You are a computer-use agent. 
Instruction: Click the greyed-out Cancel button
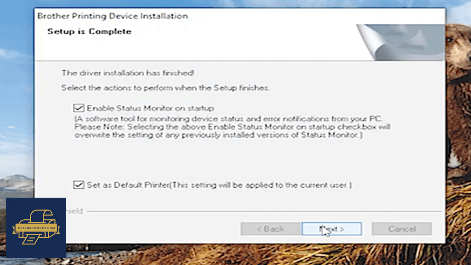click(401, 229)
